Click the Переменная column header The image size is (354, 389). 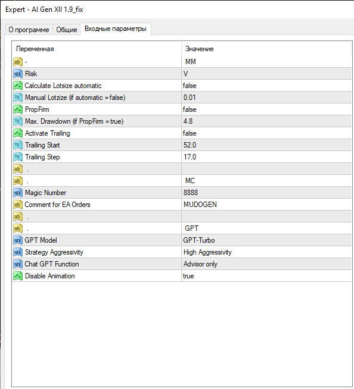97,49
